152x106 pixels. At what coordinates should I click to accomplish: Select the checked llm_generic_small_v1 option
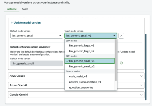click(90, 61)
